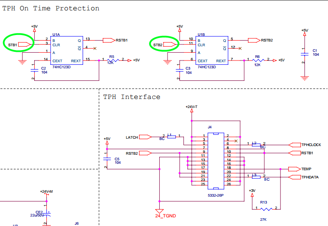The height and width of the screenshot is (226, 328).
Task: Click the '74HC123D' label under U1B
Action: (x=207, y=67)
